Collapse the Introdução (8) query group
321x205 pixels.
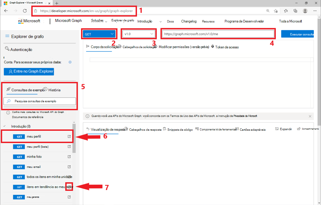[x=4, y=126]
